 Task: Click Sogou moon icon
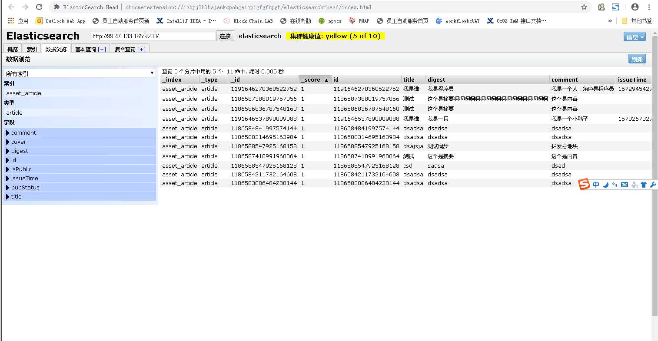(x=605, y=185)
